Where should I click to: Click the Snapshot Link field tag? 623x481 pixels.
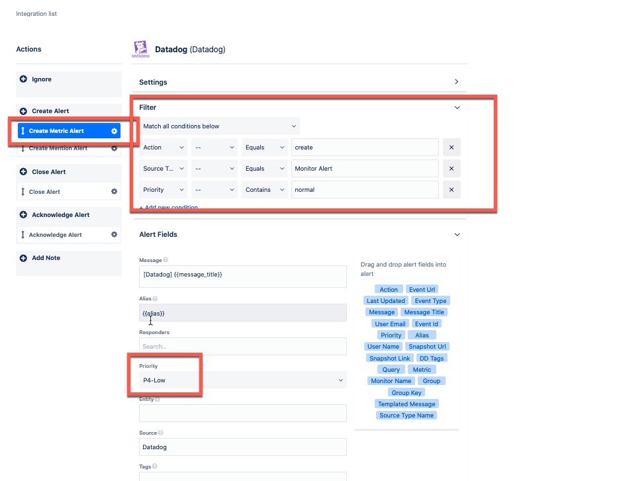[x=389, y=358]
